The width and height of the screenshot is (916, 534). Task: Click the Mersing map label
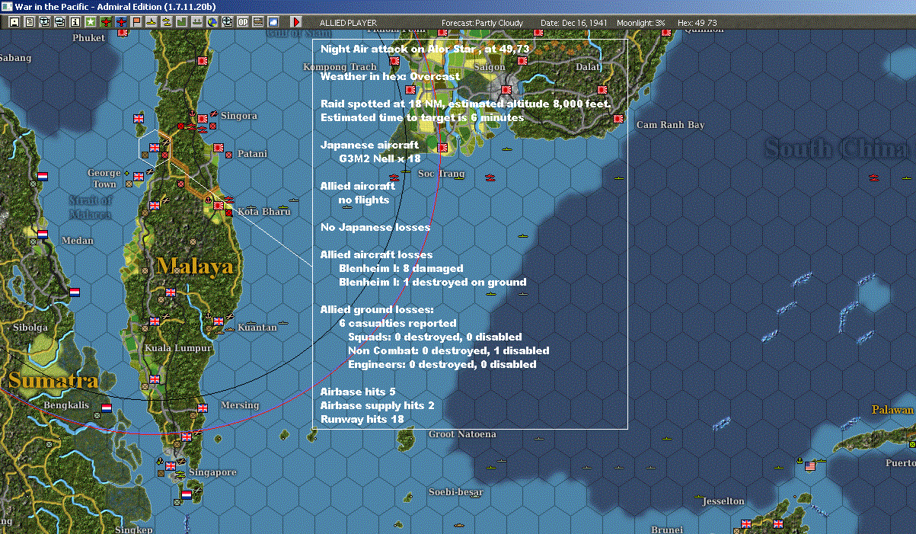(x=240, y=405)
